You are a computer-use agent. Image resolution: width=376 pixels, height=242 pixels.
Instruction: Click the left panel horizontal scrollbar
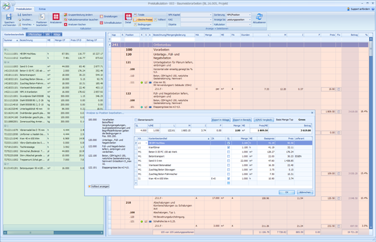click(x=53, y=233)
